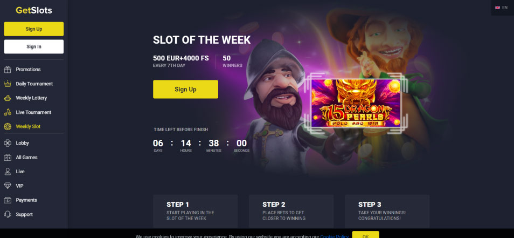Go to All Games in sidebar
This screenshot has width=514, height=238.
(x=26, y=157)
